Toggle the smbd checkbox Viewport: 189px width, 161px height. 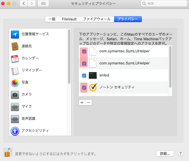(x=84, y=76)
